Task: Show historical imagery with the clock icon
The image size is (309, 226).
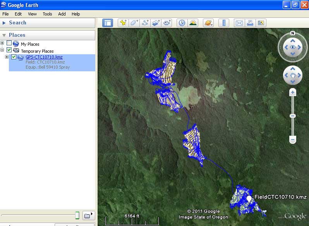Action: click(182, 23)
